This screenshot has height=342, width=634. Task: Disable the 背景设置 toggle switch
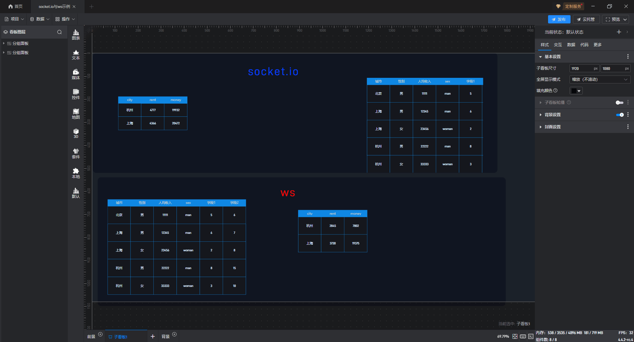619,115
